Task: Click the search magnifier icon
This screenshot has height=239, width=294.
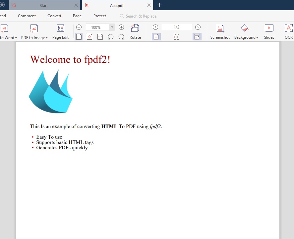Action: [x=122, y=16]
